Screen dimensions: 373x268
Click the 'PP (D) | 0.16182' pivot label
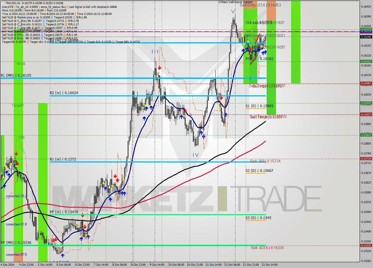click(259, 59)
